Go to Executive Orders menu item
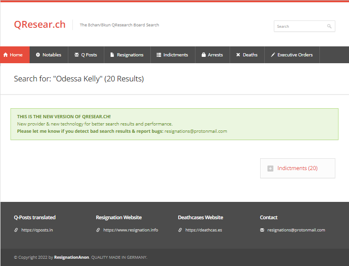 pos(292,55)
